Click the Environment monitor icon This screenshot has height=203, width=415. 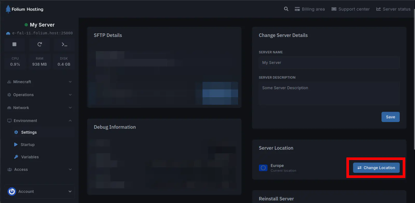click(10, 121)
